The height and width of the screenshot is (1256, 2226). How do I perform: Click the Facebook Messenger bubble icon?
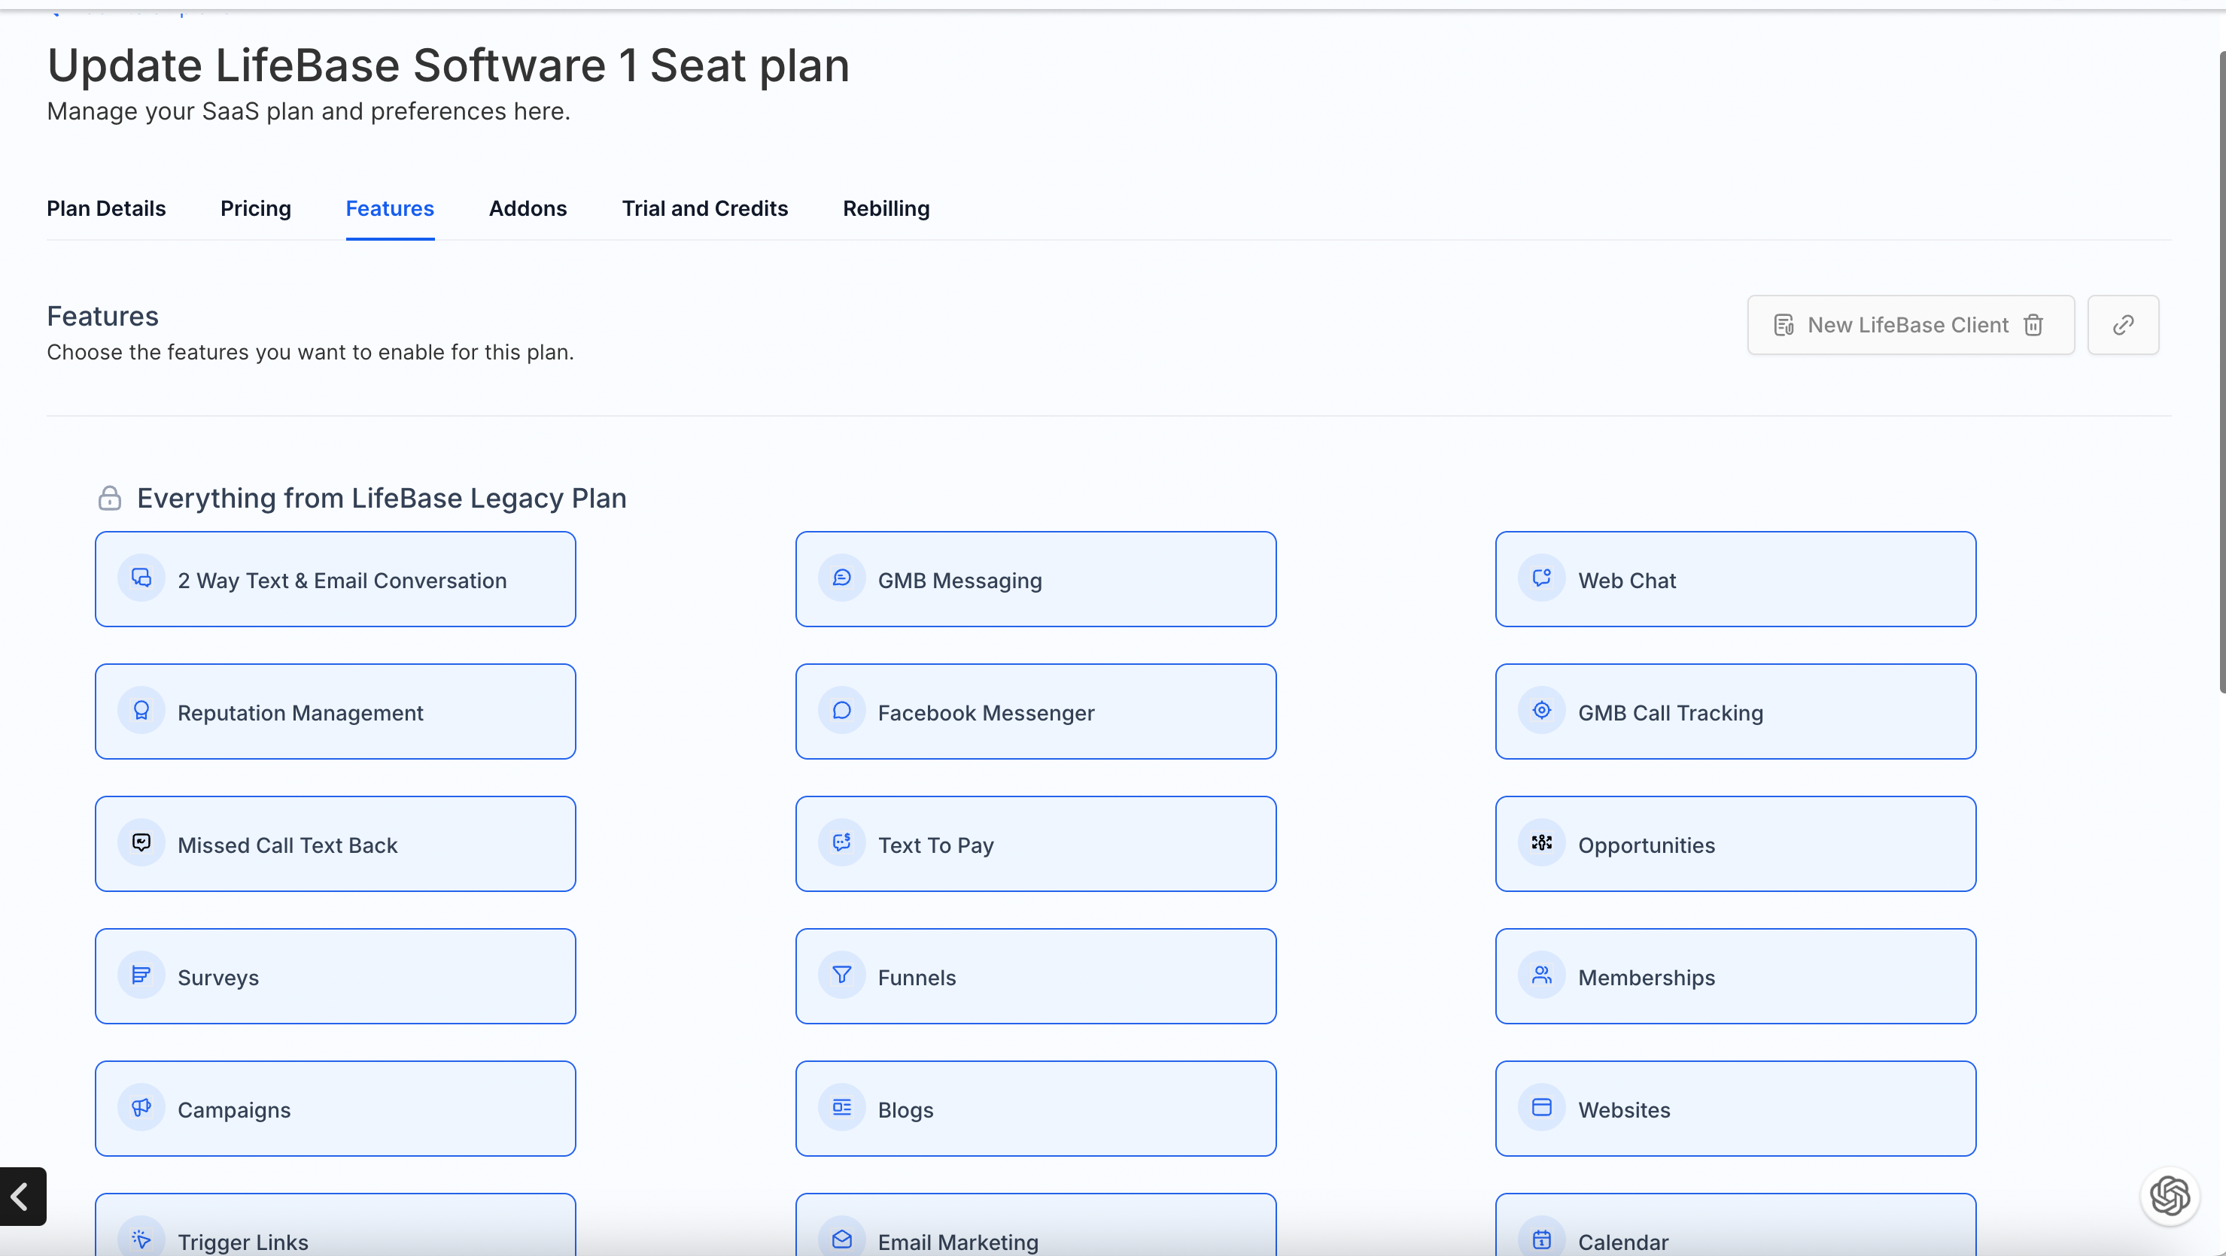click(x=841, y=710)
